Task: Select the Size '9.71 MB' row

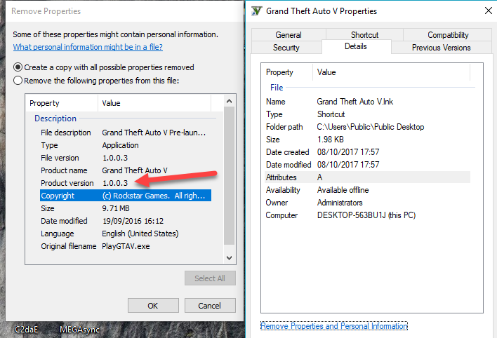Action: [126, 208]
